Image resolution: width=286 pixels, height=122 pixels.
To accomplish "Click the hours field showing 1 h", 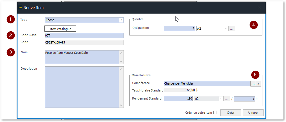I will pos(244,99).
